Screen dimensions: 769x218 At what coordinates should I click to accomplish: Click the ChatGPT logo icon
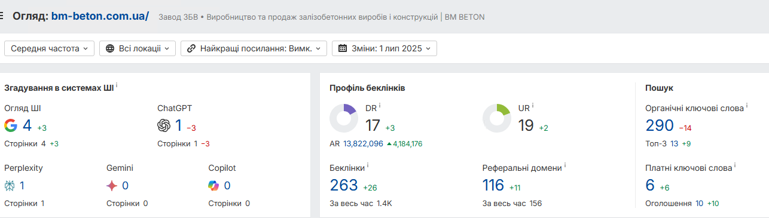[164, 125]
